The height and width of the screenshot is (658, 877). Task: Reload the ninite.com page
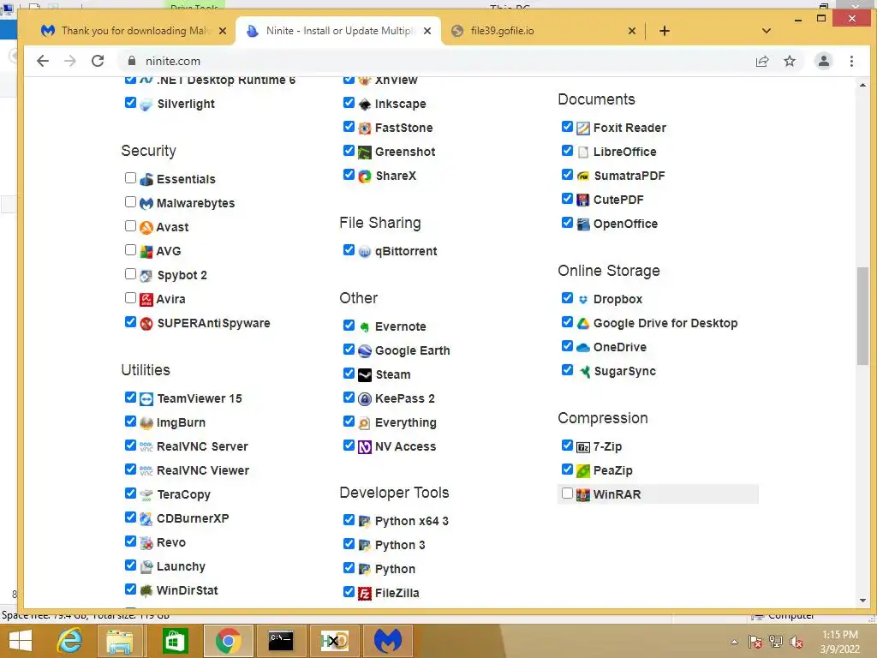(x=98, y=61)
